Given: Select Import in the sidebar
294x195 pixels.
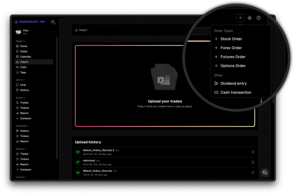Looking at the screenshot, I should [x=34, y=62].
